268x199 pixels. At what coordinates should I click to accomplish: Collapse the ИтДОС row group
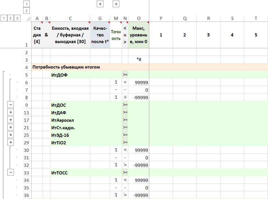(10, 105)
